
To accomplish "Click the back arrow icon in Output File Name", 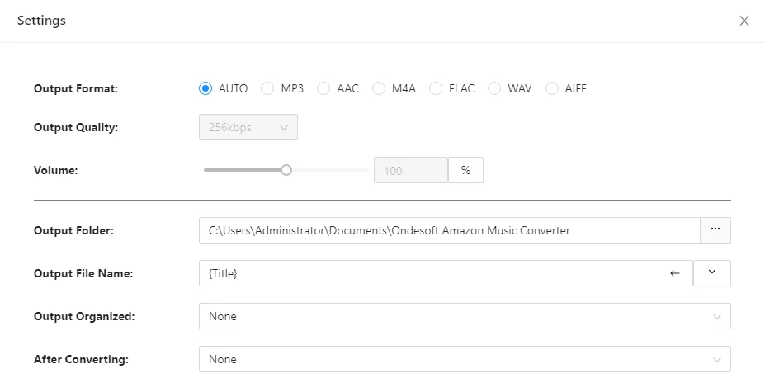I will [675, 273].
